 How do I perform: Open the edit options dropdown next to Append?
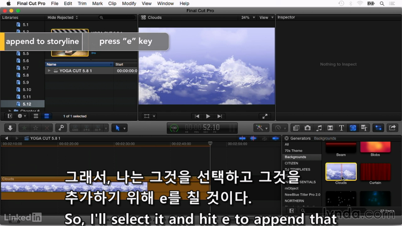[x=106, y=128]
